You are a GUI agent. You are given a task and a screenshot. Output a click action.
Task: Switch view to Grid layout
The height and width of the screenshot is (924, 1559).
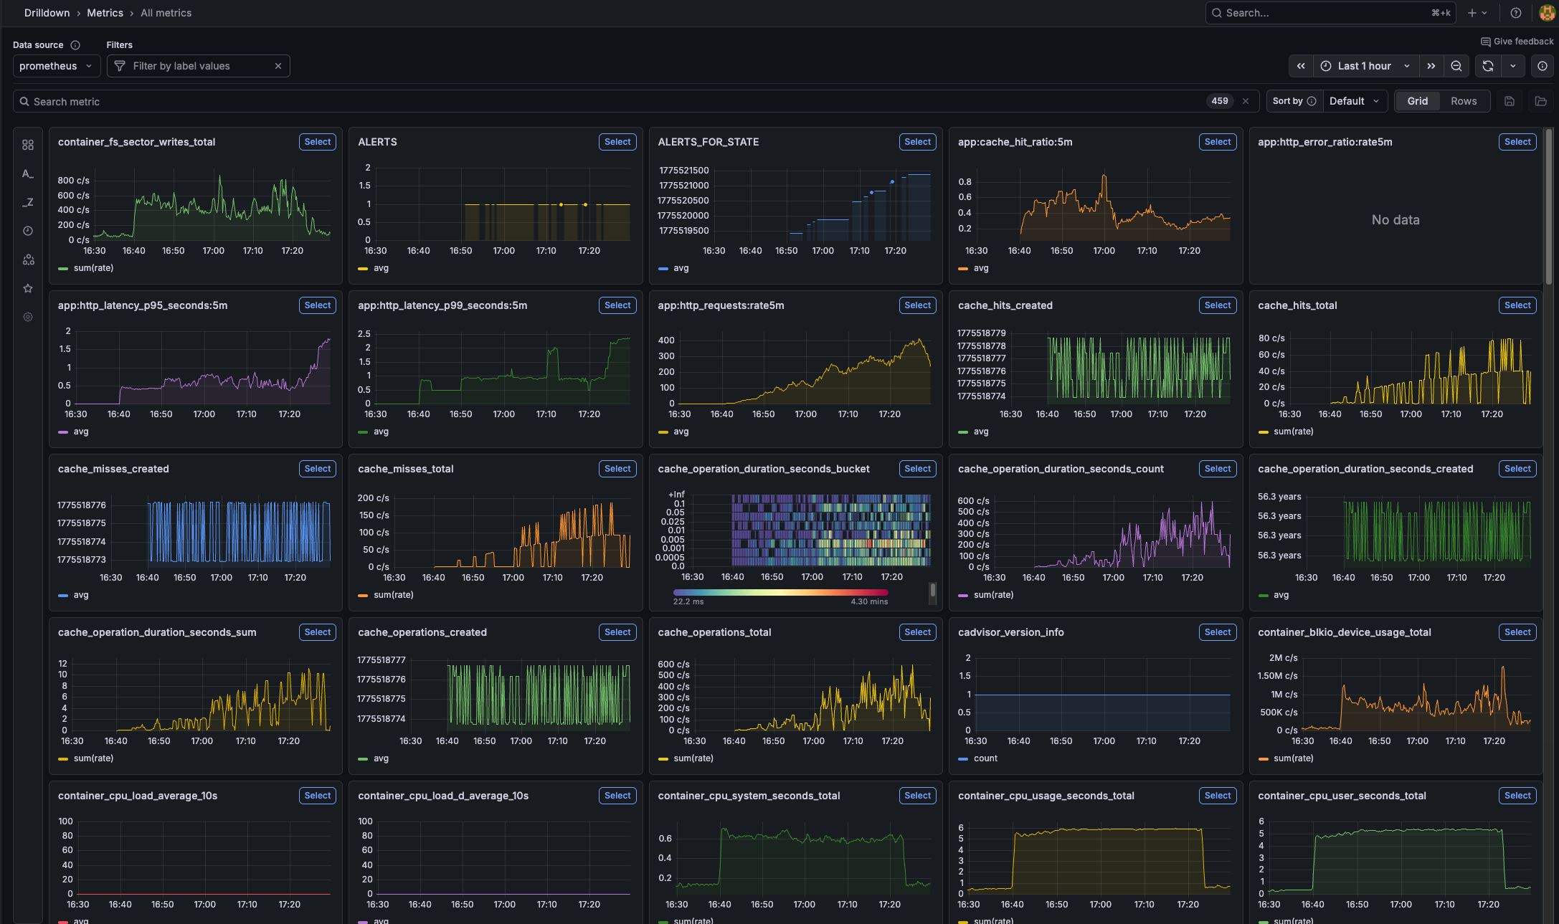click(x=1417, y=101)
